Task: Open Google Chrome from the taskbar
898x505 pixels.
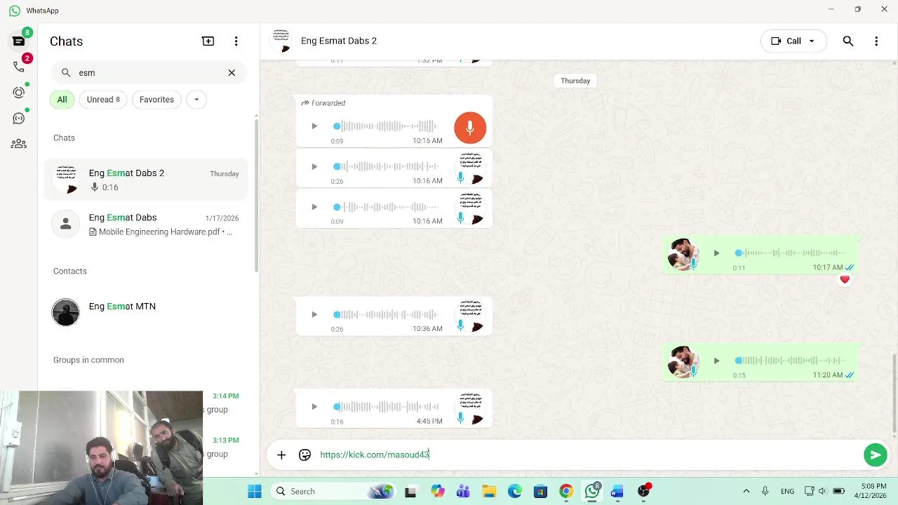Action: pos(566,491)
